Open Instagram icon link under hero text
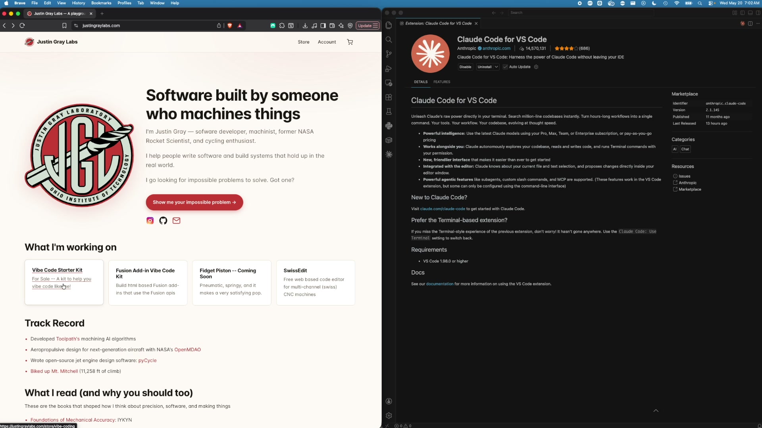762x428 pixels. pyautogui.click(x=150, y=221)
